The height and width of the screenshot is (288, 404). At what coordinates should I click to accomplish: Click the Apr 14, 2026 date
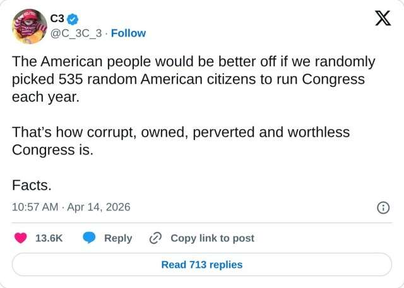click(100, 207)
